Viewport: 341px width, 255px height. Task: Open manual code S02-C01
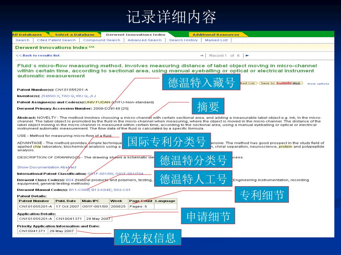(122, 190)
